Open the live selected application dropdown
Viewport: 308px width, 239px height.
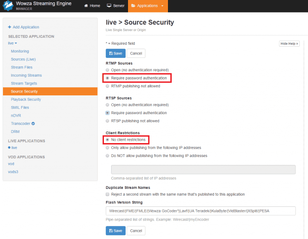tap(13, 43)
